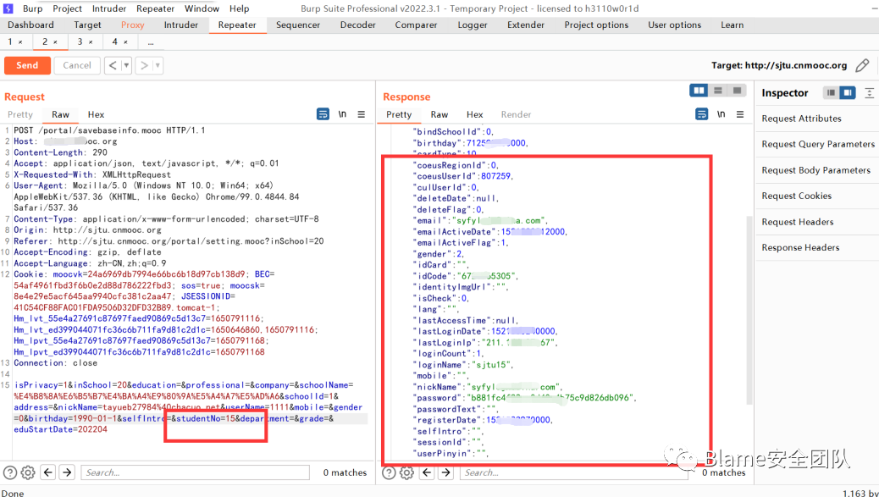Screen dimensions: 879x497
Task: Go back in request history
Action: click(113, 65)
